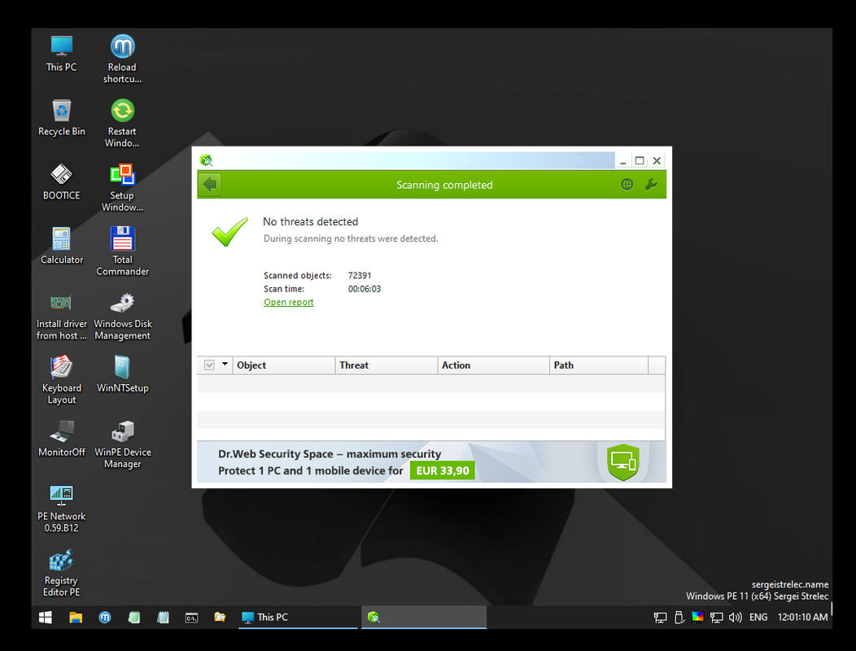Open the language globe icon in Dr.Web
The width and height of the screenshot is (856, 651).
[x=627, y=185]
